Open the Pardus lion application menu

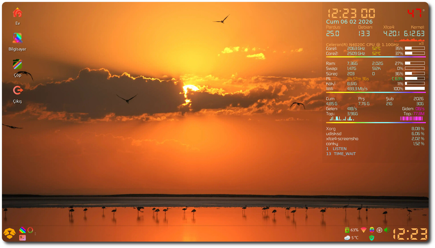pos(9,233)
